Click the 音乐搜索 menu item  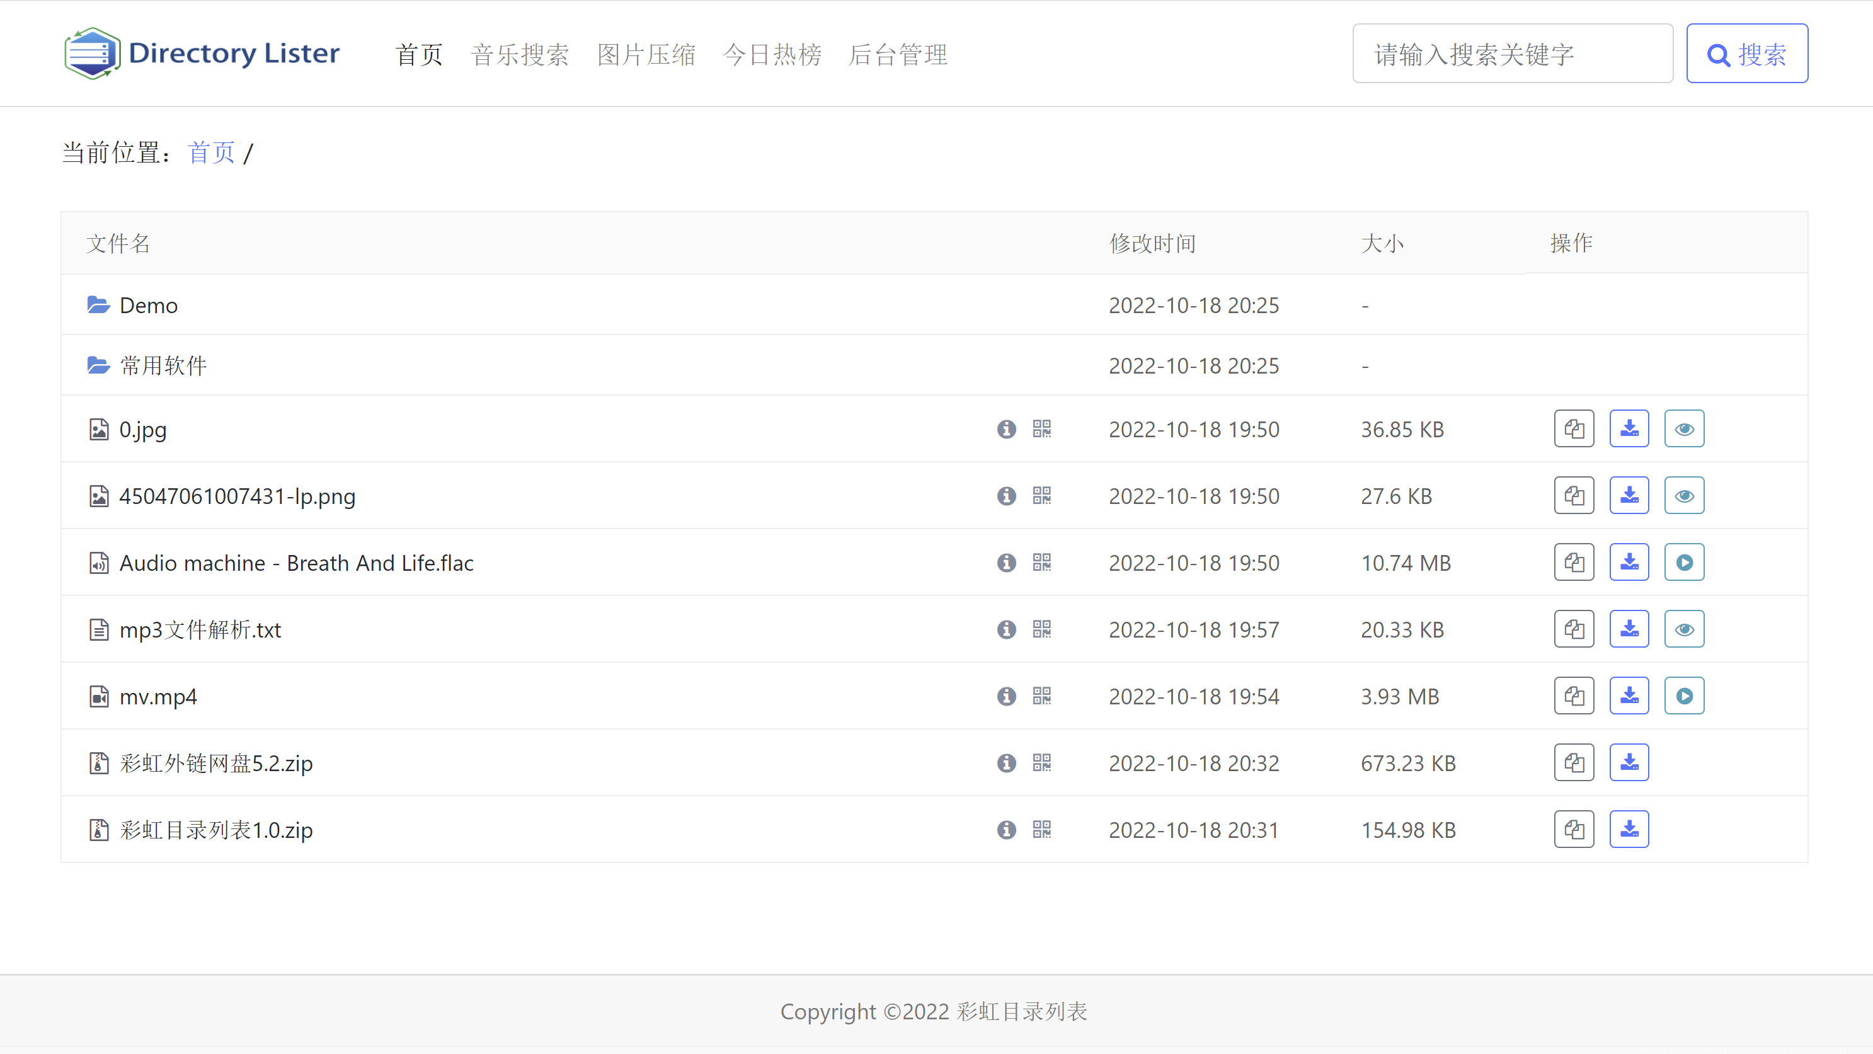click(520, 53)
